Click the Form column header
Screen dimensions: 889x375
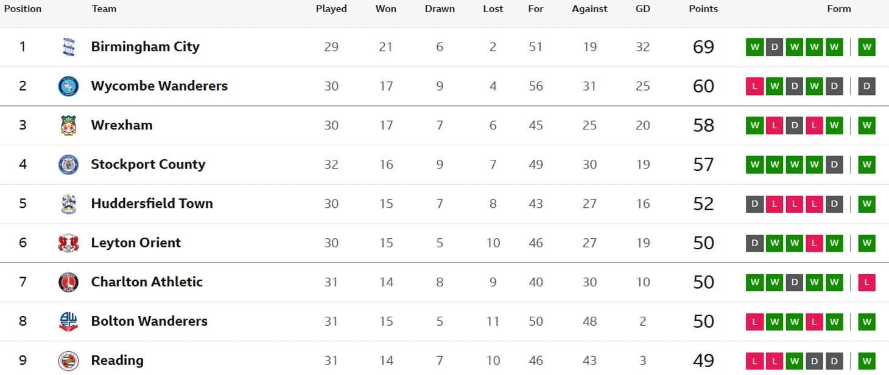[838, 9]
